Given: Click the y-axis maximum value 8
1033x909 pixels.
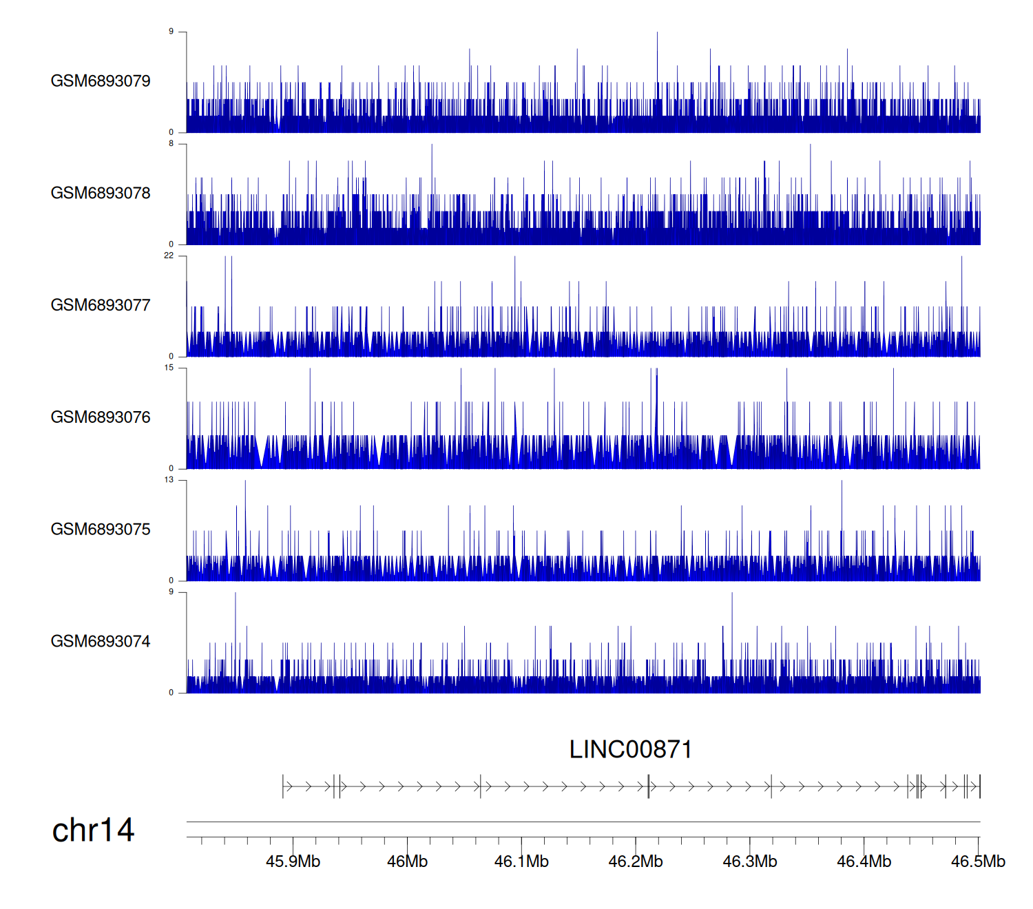Looking at the screenshot, I should point(171,144).
